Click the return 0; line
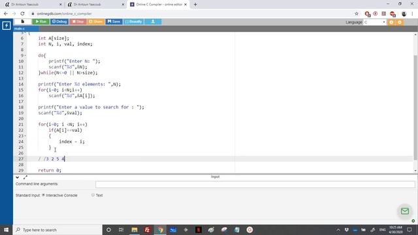This screenshot has width=418, height=235. tap(50, 170)
